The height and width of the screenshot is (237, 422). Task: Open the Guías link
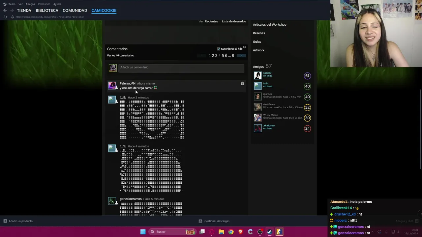(x=257, y=42)
